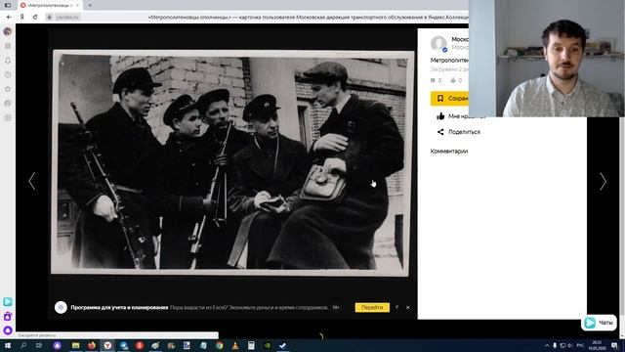
Task: Reload the page with the refresh icon
Action: (x=35, y=18)
